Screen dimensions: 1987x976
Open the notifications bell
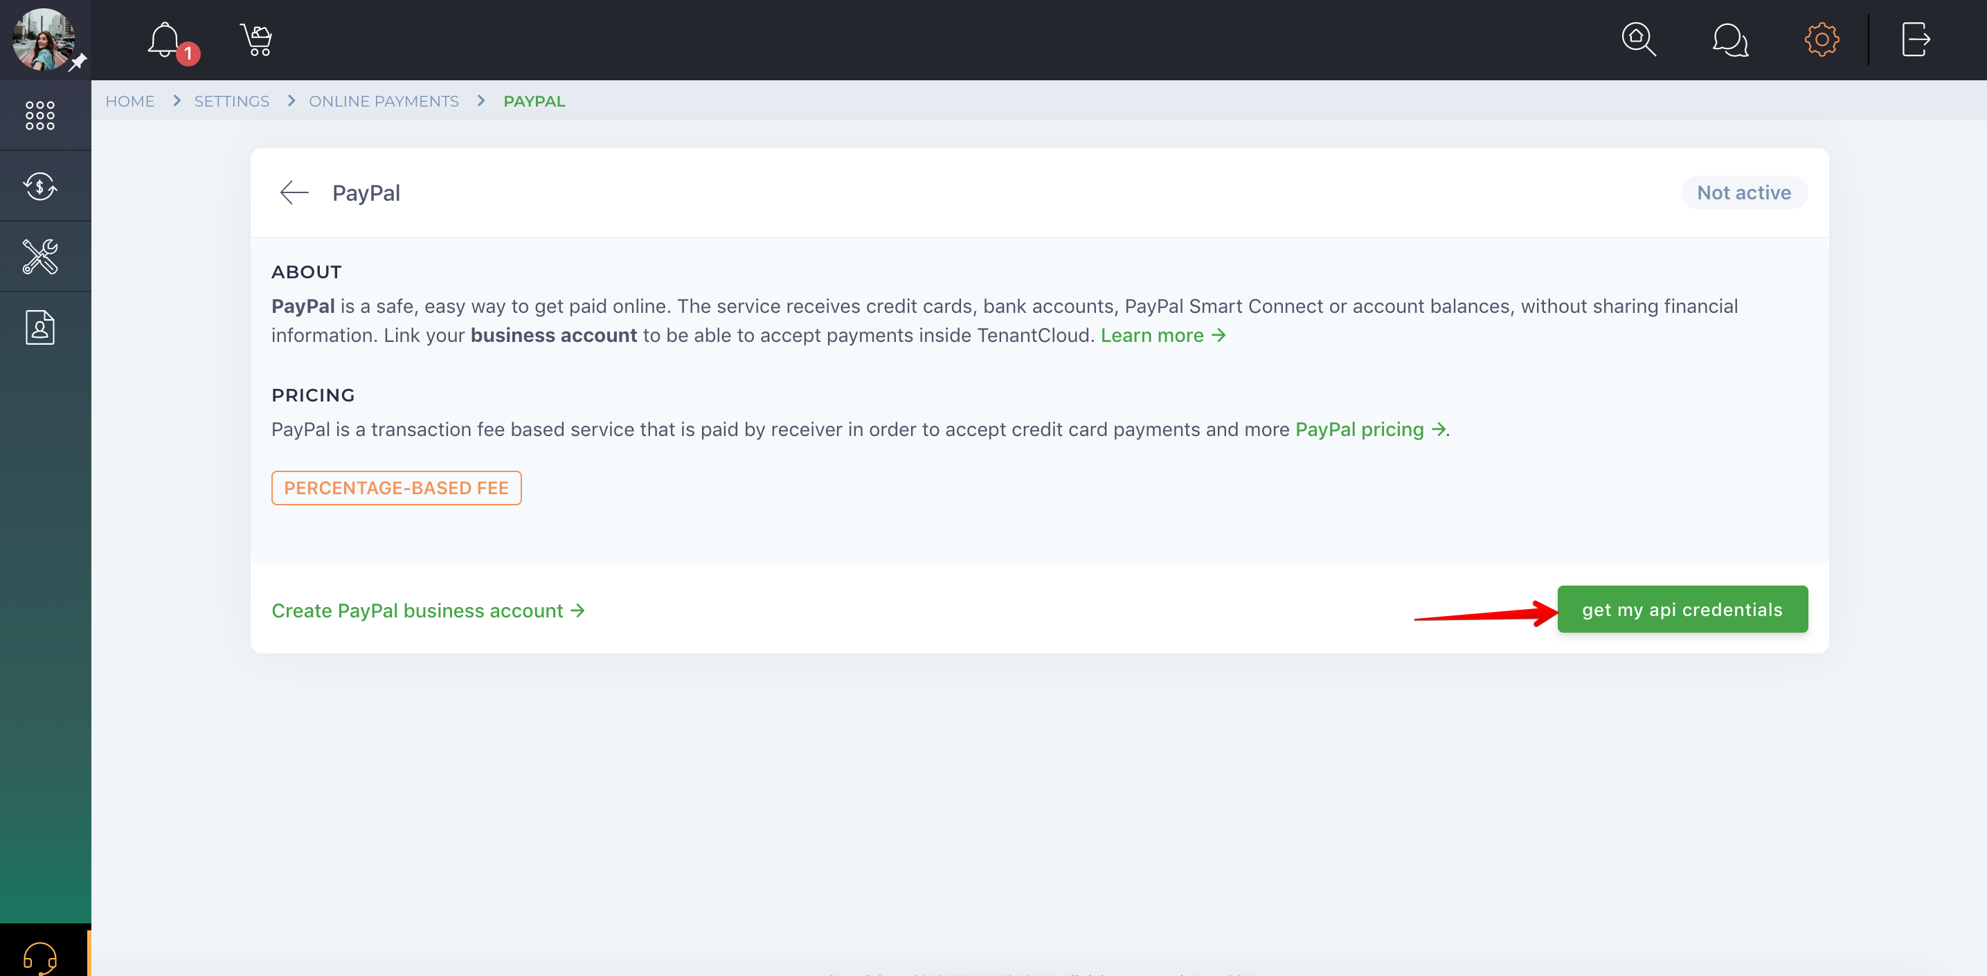tap(165, 39)
